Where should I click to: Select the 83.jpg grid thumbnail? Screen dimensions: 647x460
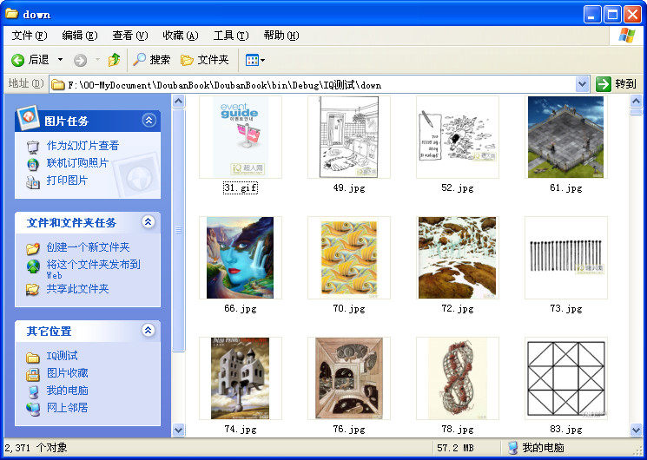click(x=566, y=378)
